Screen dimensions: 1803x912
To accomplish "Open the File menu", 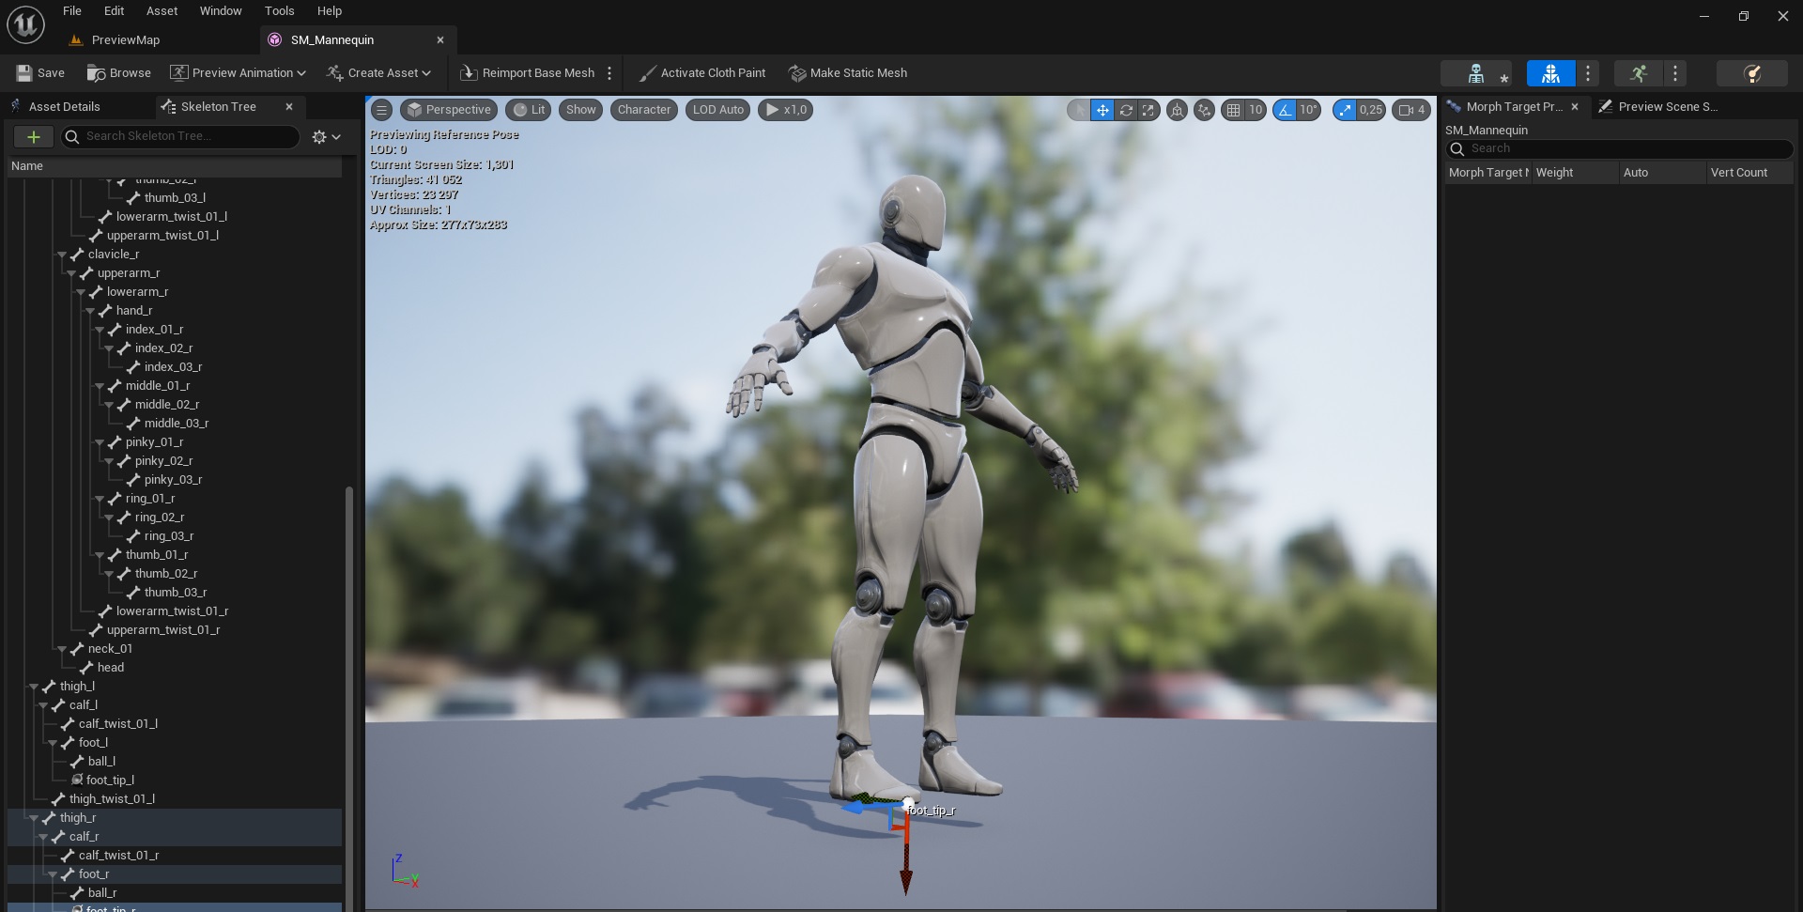I will (72, 11).
